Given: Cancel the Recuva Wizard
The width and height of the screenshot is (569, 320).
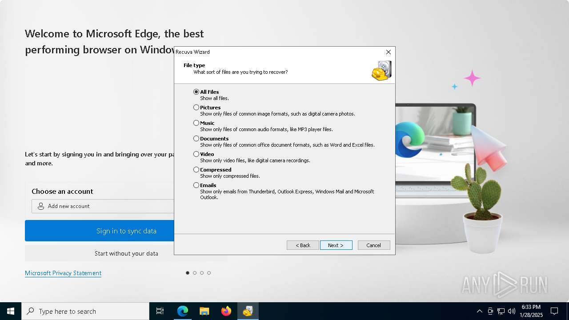Looking at the screenshot, I should click(x=374, y=245).
